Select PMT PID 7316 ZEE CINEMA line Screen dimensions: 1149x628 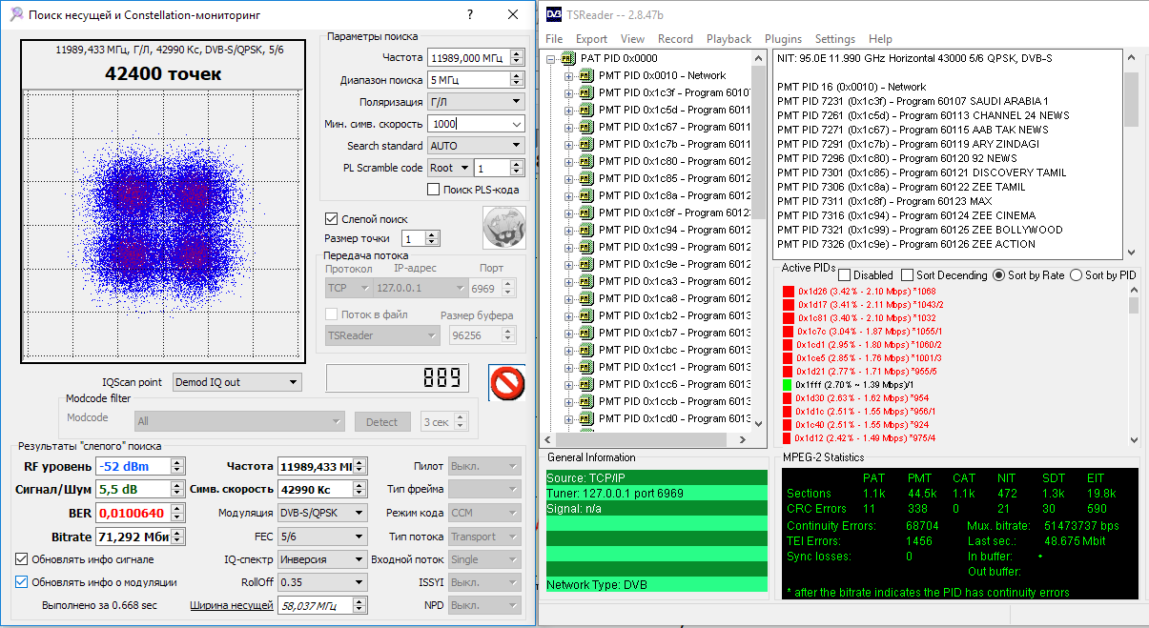(906, 215)
